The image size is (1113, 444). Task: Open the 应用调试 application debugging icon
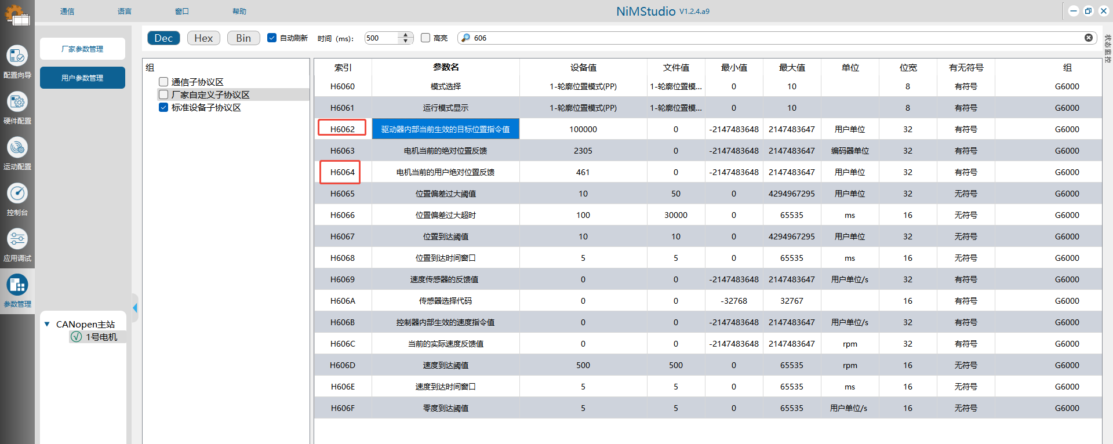17,239
